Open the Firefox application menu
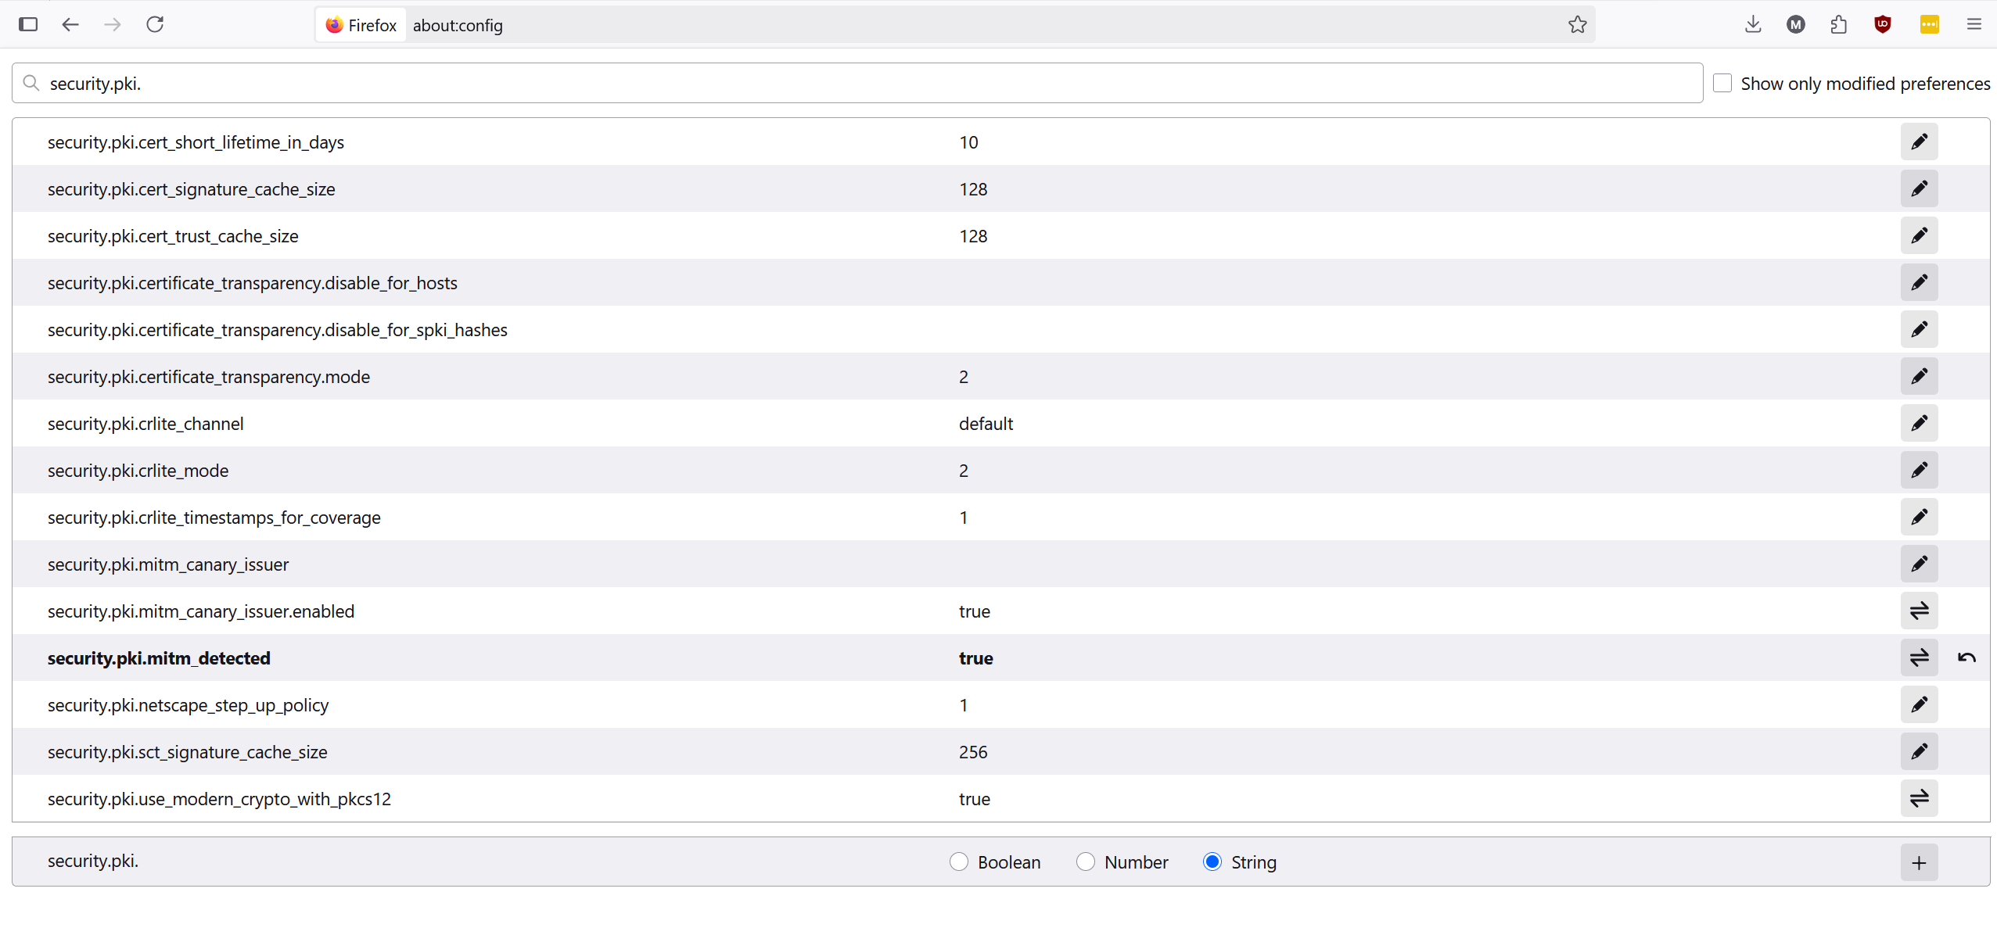1997x935 pixels. (1974, 24)
